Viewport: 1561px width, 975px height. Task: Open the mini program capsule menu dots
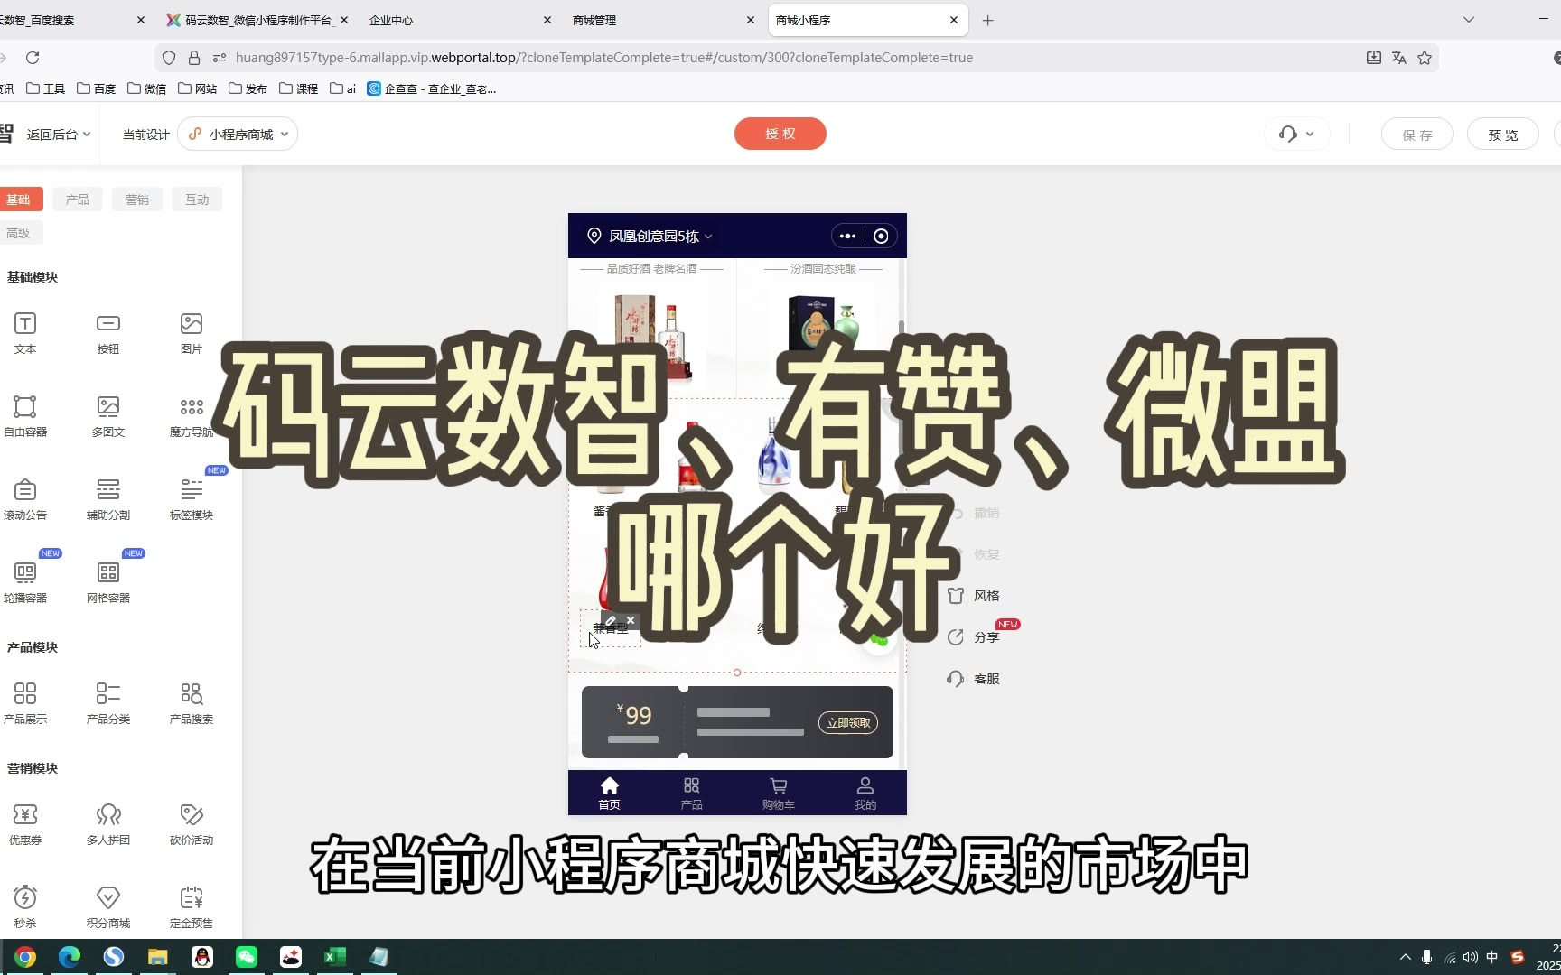[x=847, y=236]
